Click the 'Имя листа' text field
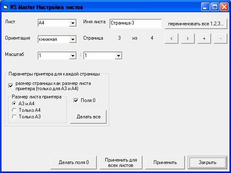Viewport: 231px width, 173px height. point(135,24)
